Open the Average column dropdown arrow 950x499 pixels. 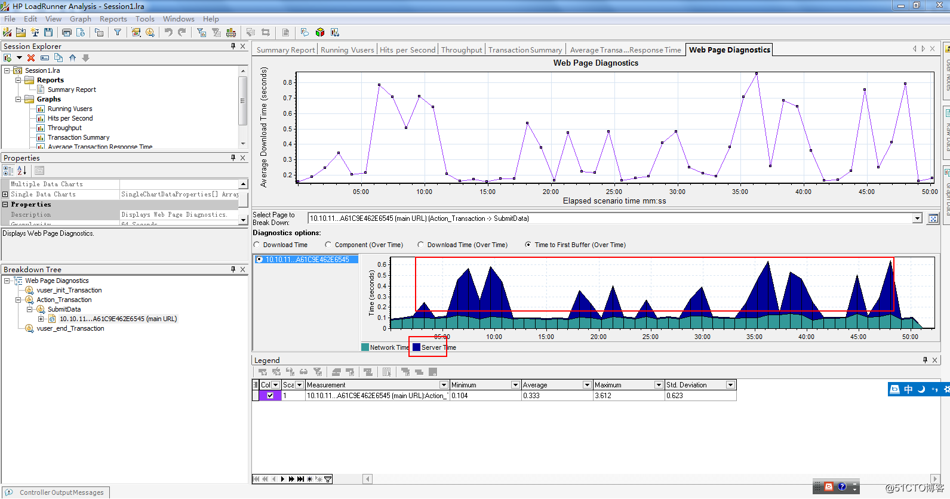587,385
